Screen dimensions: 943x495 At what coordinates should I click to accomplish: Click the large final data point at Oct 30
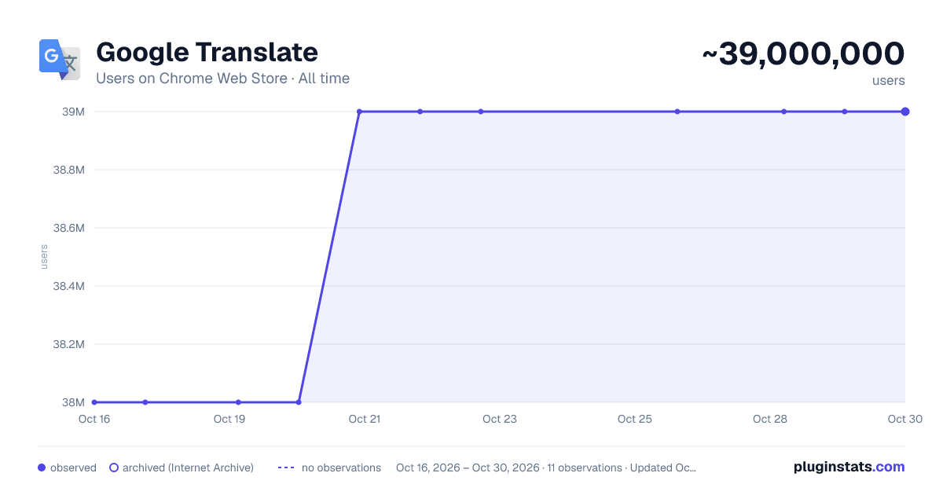(905, 112)
